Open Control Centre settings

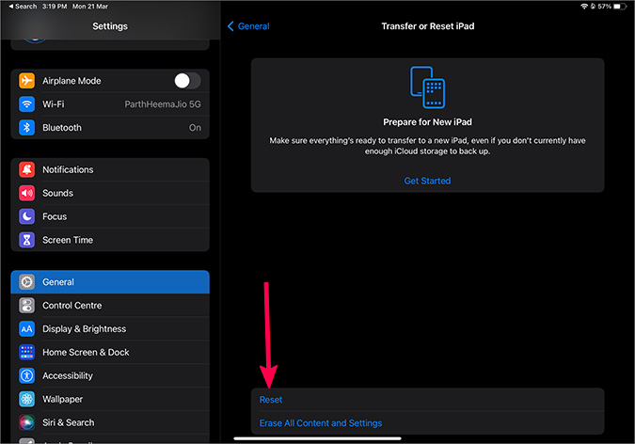point(110,306)
